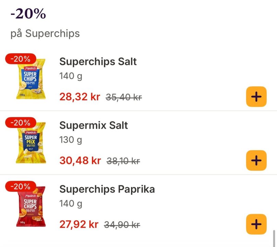
Task: Click the crossed-out 34,90 kr price
Action: (122, 225)
